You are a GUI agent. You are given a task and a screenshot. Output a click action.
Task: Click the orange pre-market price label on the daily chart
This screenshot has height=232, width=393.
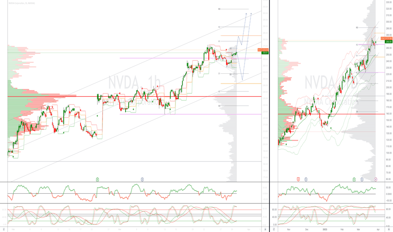point(387,38)
